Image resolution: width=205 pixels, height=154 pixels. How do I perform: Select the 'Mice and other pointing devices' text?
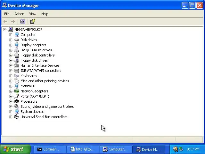point(45,81)
